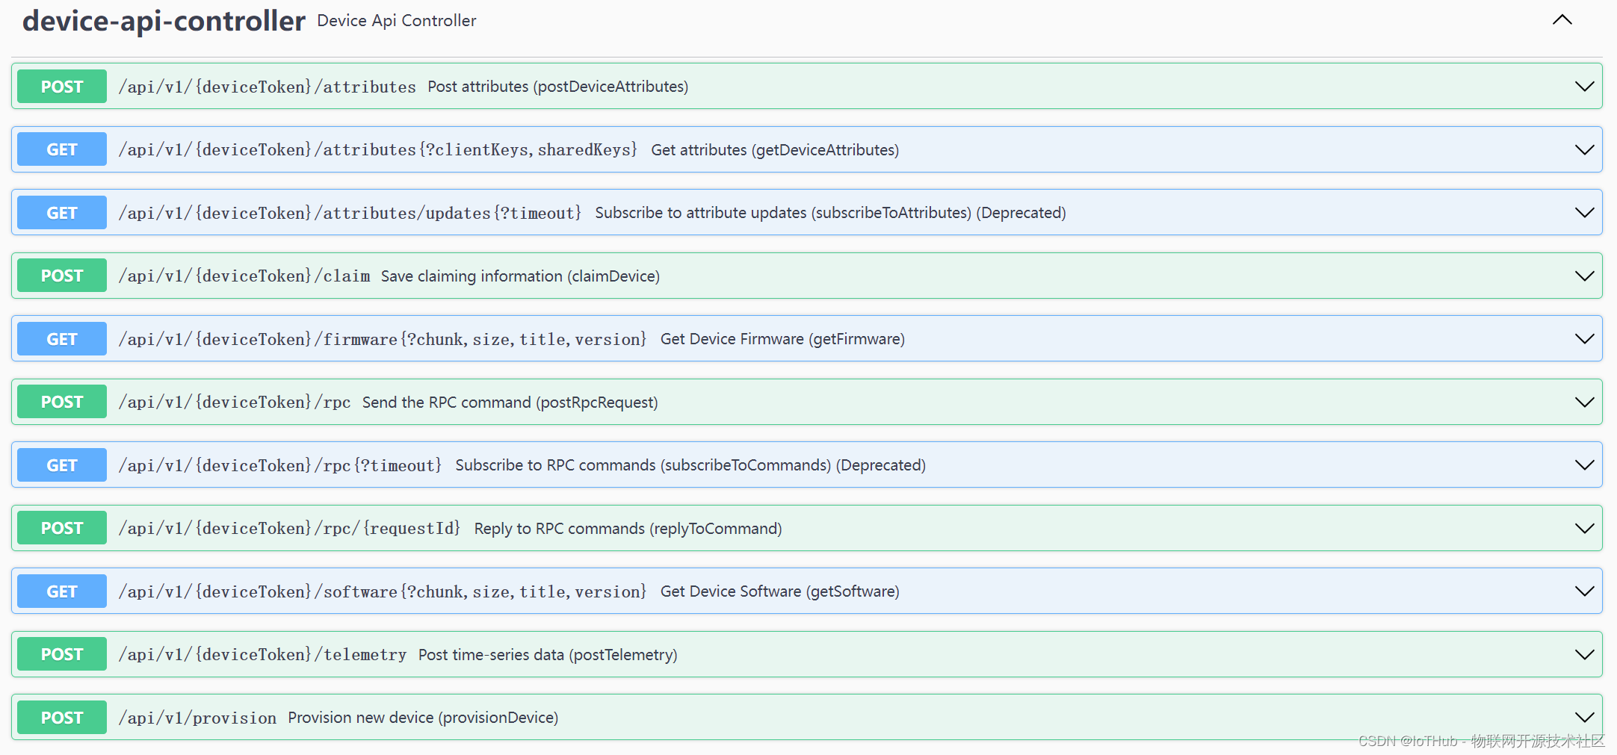Open the software{?chunk, size, title, version} path
Viewport: 1617px width, 755px height.
point(383,591)
